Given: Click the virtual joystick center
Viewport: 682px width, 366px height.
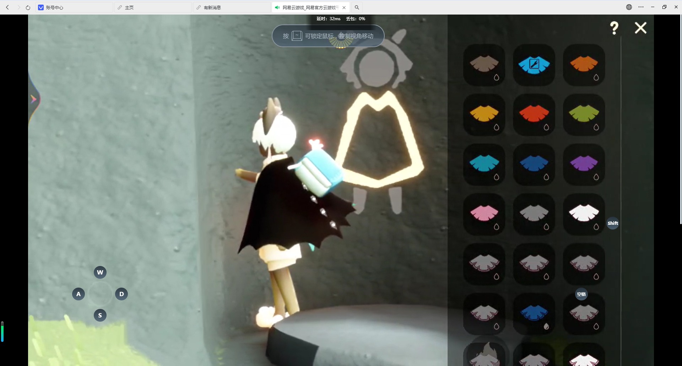Looking at the screenshot, I should click(100, 294).
